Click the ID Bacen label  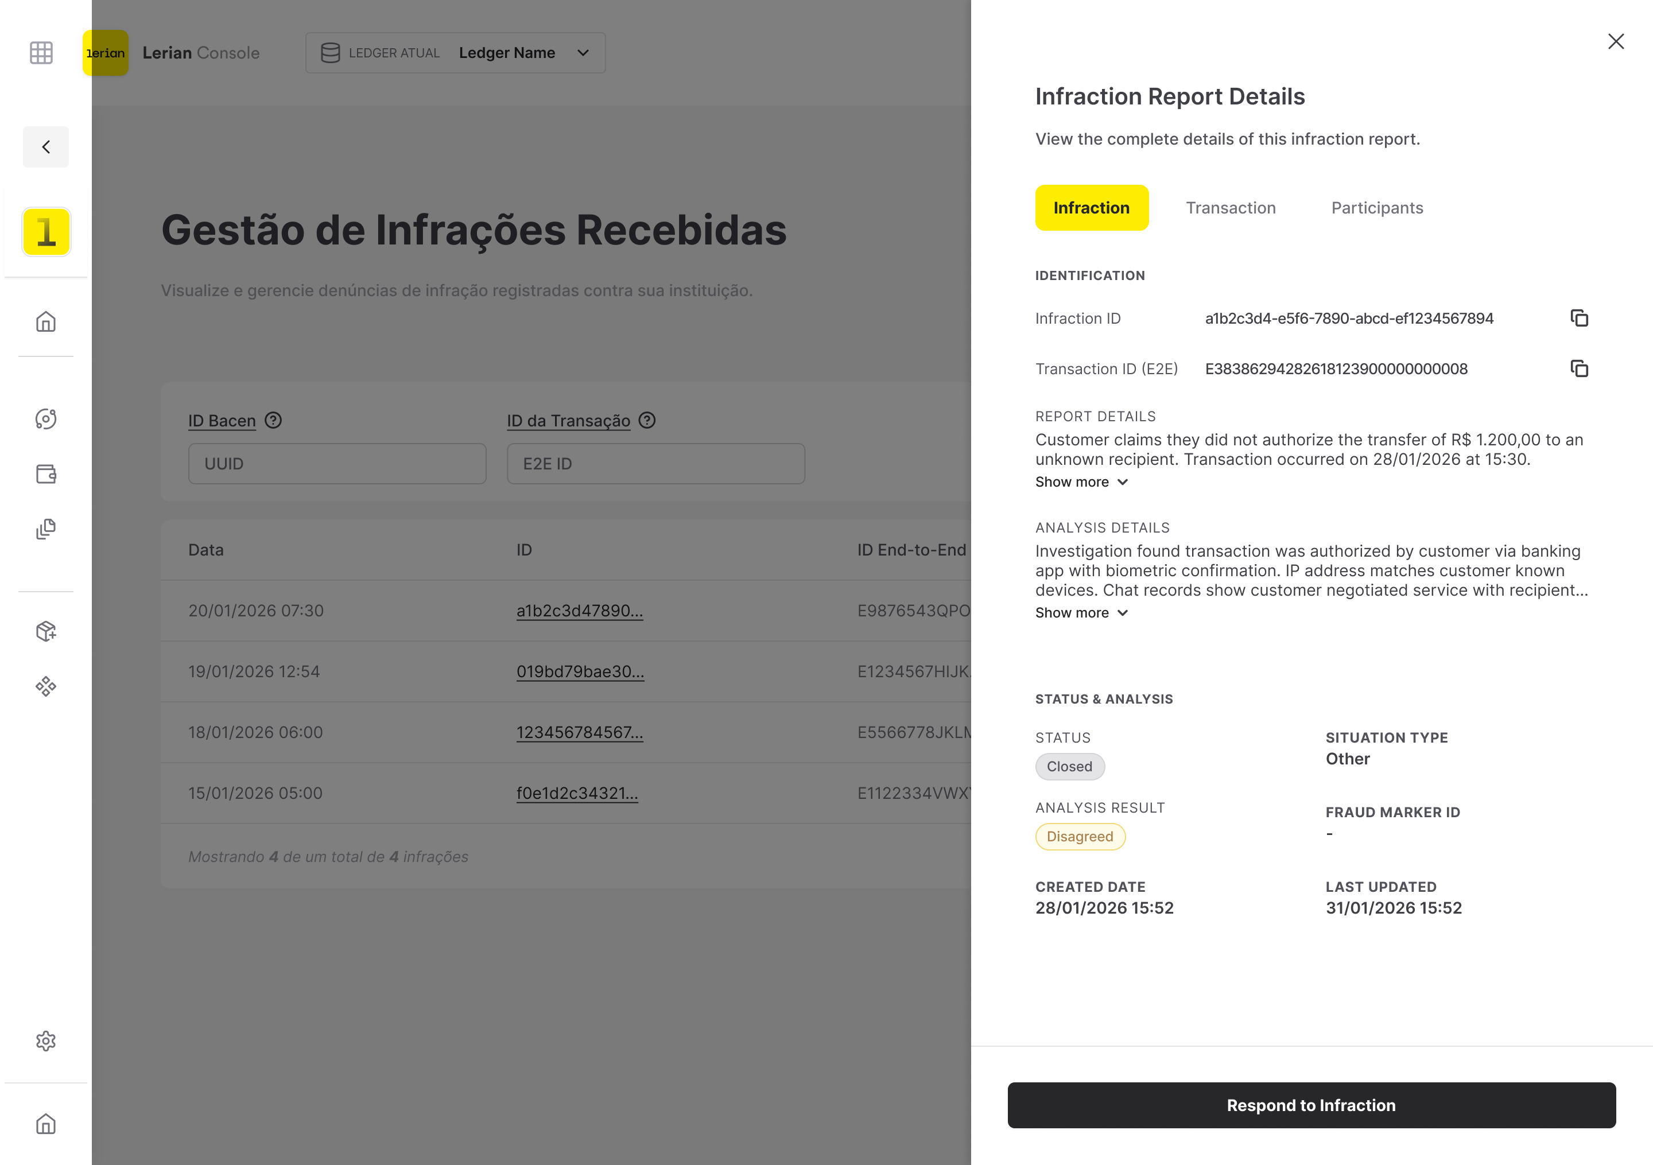223,421
